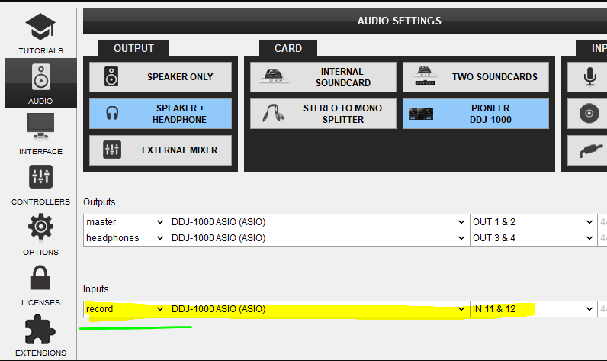607x361 pixels.
Task: Select Two Soundcards card option
Action: pos(476,77)
